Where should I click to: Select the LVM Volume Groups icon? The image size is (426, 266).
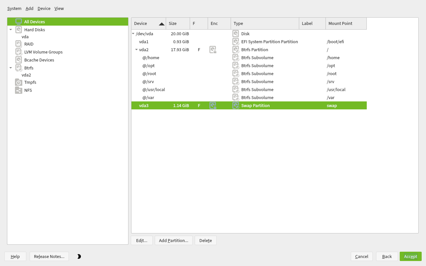pyautogui.click(x=19, y=52)
